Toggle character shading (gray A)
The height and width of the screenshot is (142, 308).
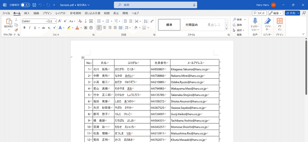(86, 28)
